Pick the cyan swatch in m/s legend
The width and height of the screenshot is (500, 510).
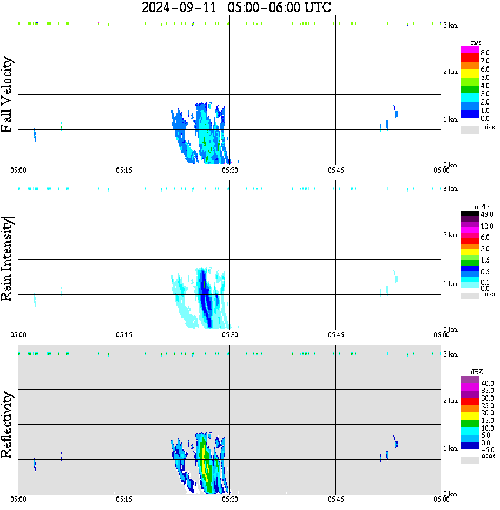tap(470, 98)
